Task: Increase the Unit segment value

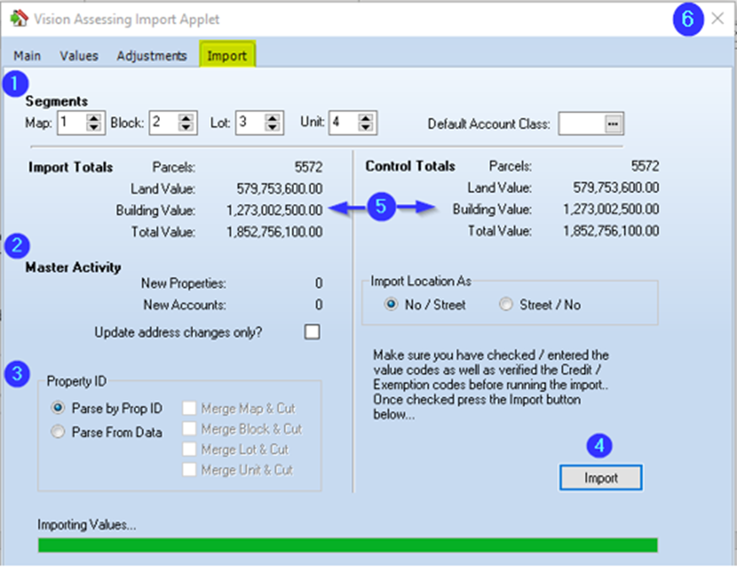Action: 366,118
